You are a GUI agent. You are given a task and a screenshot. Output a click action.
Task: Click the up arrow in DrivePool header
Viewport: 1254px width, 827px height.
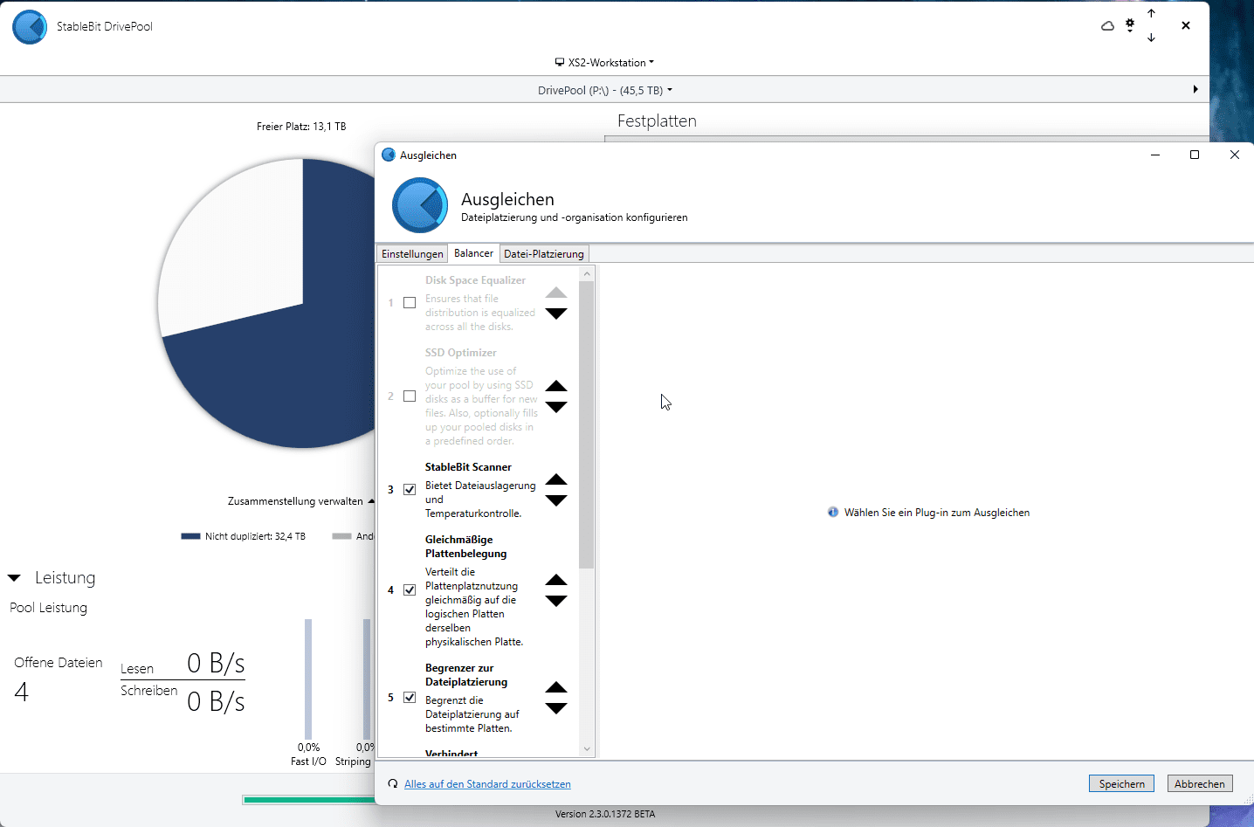[x=1151, y=13]
